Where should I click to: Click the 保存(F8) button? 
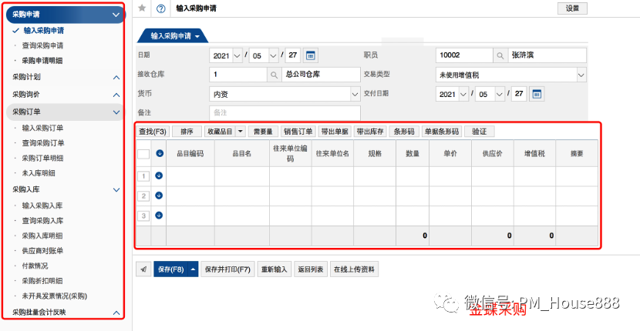pos(170,269)
